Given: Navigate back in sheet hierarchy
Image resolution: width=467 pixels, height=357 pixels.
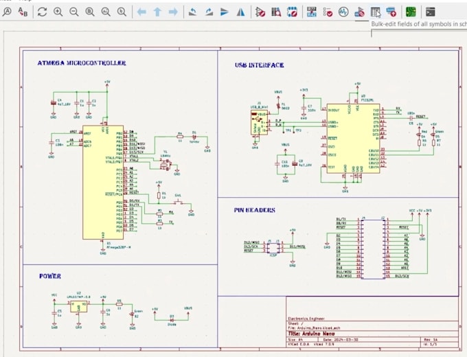Looking at the screenshot, I should pyautogui.click(x=141, y=12).
